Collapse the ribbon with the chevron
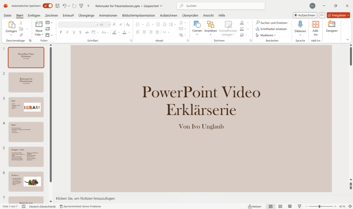Screen dimensions: 353x209 [347, 40]
